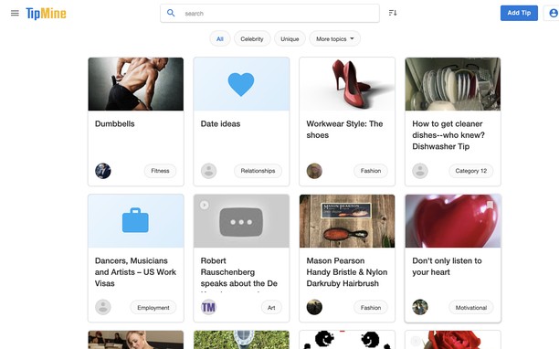559x349 pixels.
Task: Open the Date ideas tip title
Action: [x=220, y=123]
